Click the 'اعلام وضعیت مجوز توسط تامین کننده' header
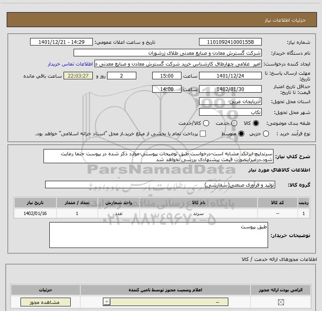 (165, 290)
